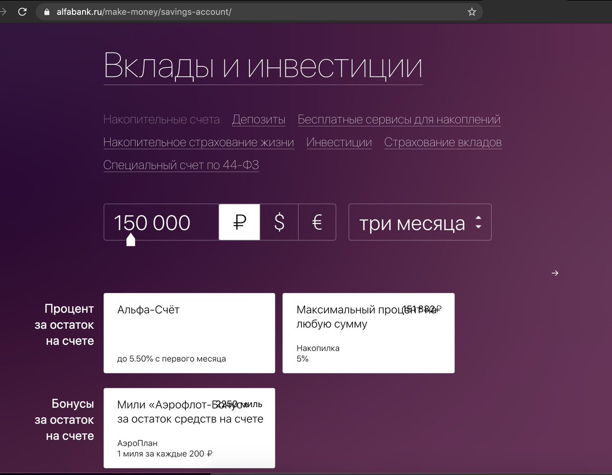Click the secure connection padlock icon
This screenshot has width=612, height=475.
pyautogui.click(x=46, y=11)
